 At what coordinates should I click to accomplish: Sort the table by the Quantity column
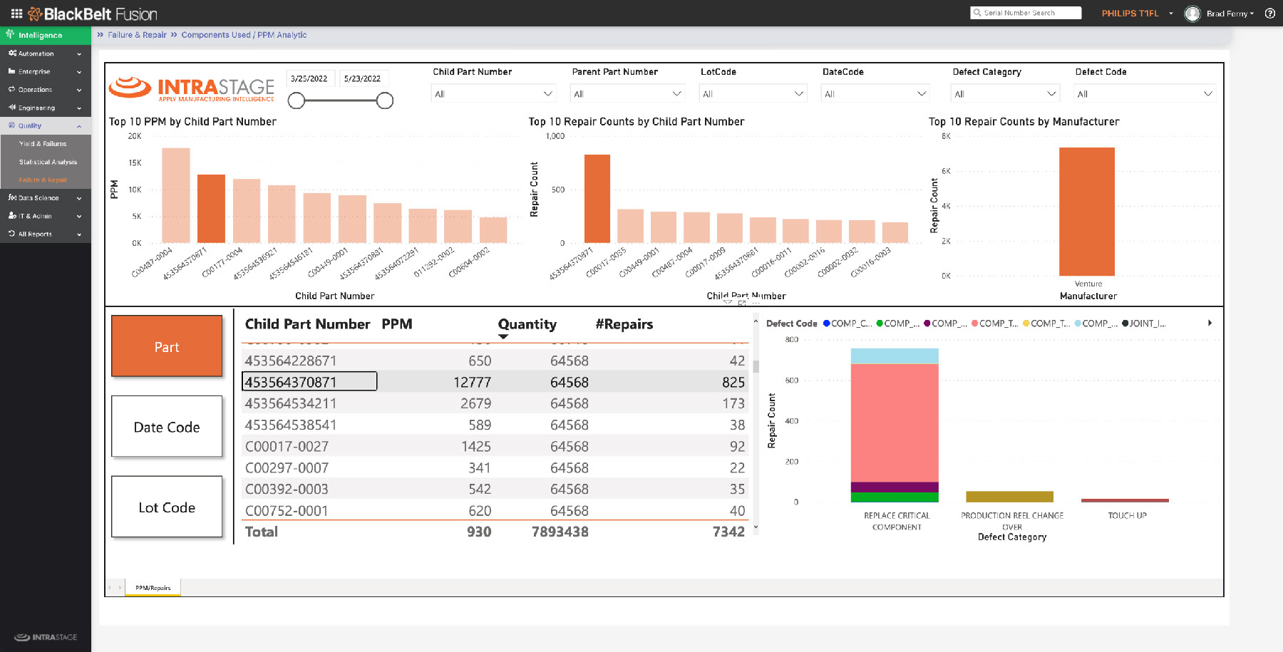(527, 324)
